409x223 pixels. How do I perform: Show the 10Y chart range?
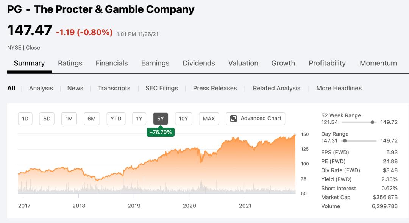pos(183,119)
